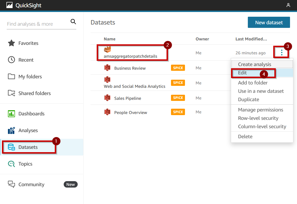
Task: Go to My folders
Action: (x=30, y=76)
